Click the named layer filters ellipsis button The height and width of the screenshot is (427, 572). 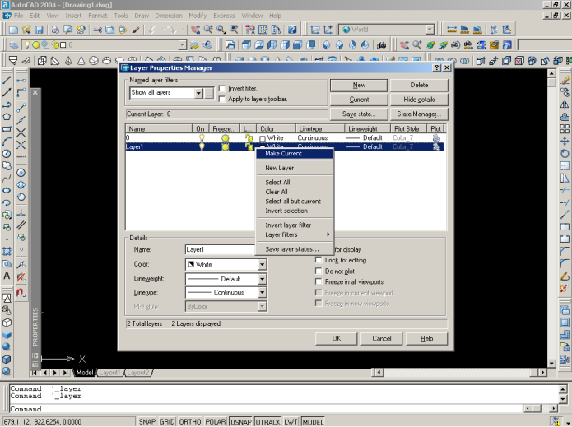[209, 93]
